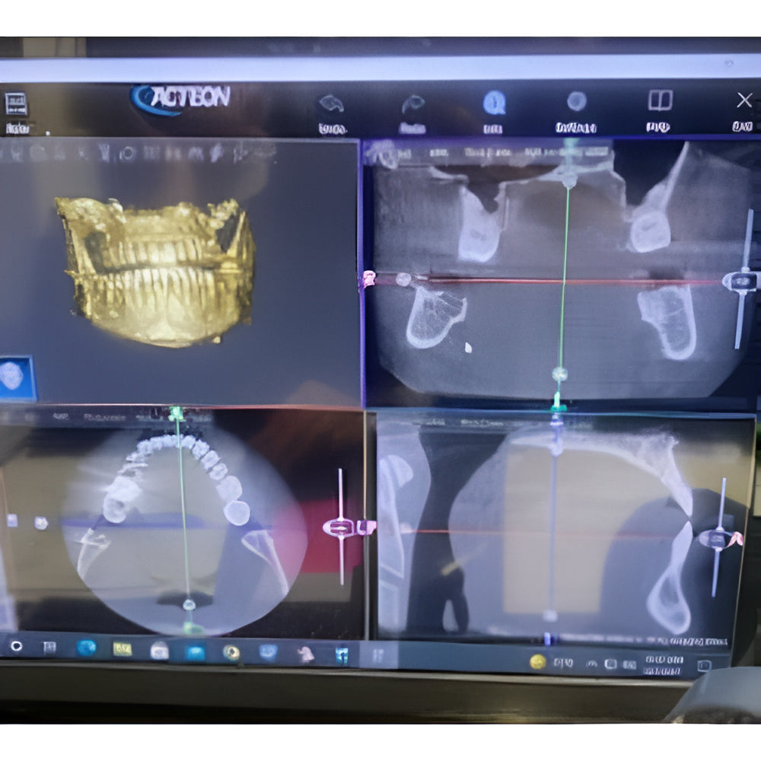The image size is (761, 761).
Task: Click pink handle at left end of red line
Action: coord(370,279)
